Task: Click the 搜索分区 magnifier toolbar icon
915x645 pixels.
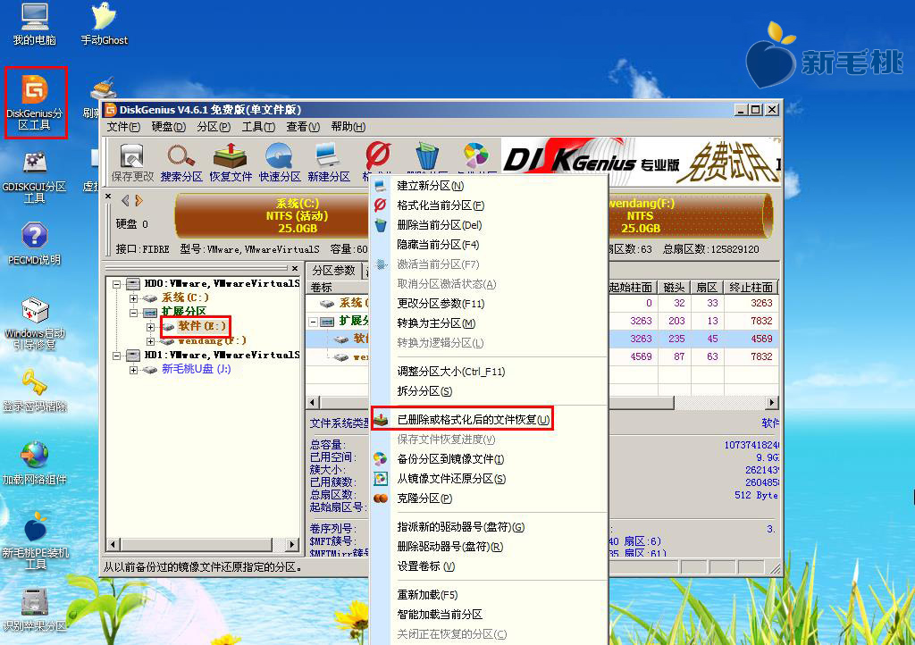Action: [181, 163]
